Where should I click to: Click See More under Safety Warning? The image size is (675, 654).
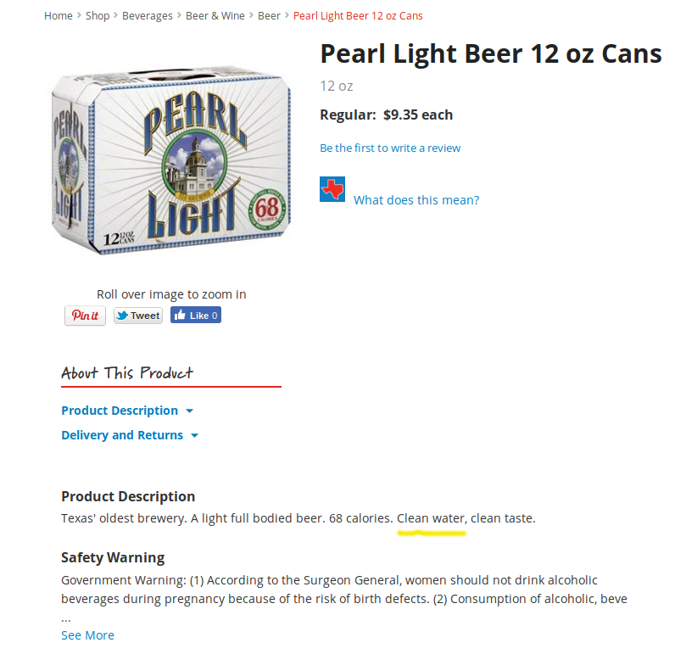(x=87, y=635)
